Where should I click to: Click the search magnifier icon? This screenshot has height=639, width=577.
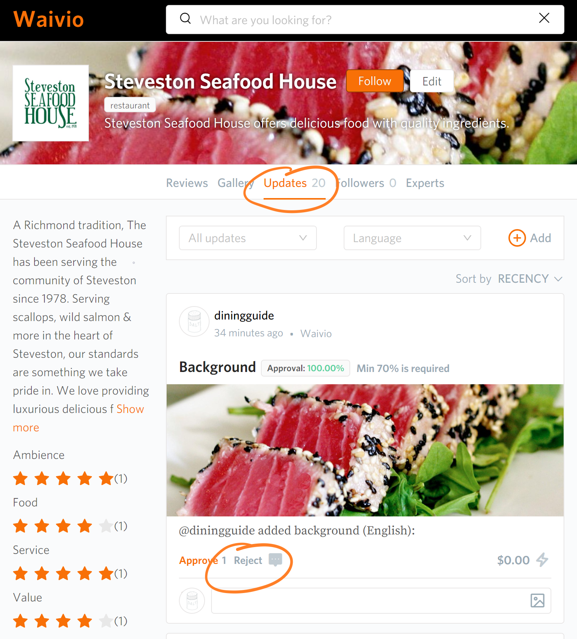click(x=185, y=18)
